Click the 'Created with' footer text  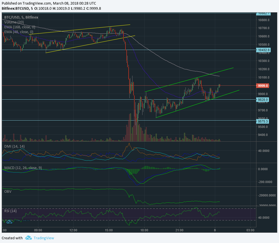(12, 238)
